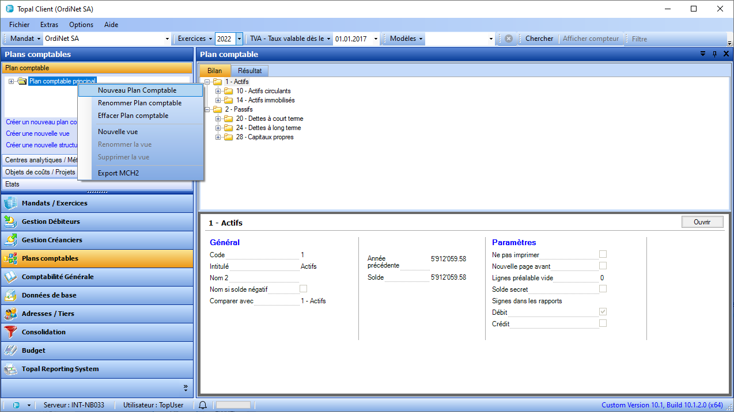Open Gestion Créanciers module icon
This screenshot has width=734, height=412.
(11, 240)
